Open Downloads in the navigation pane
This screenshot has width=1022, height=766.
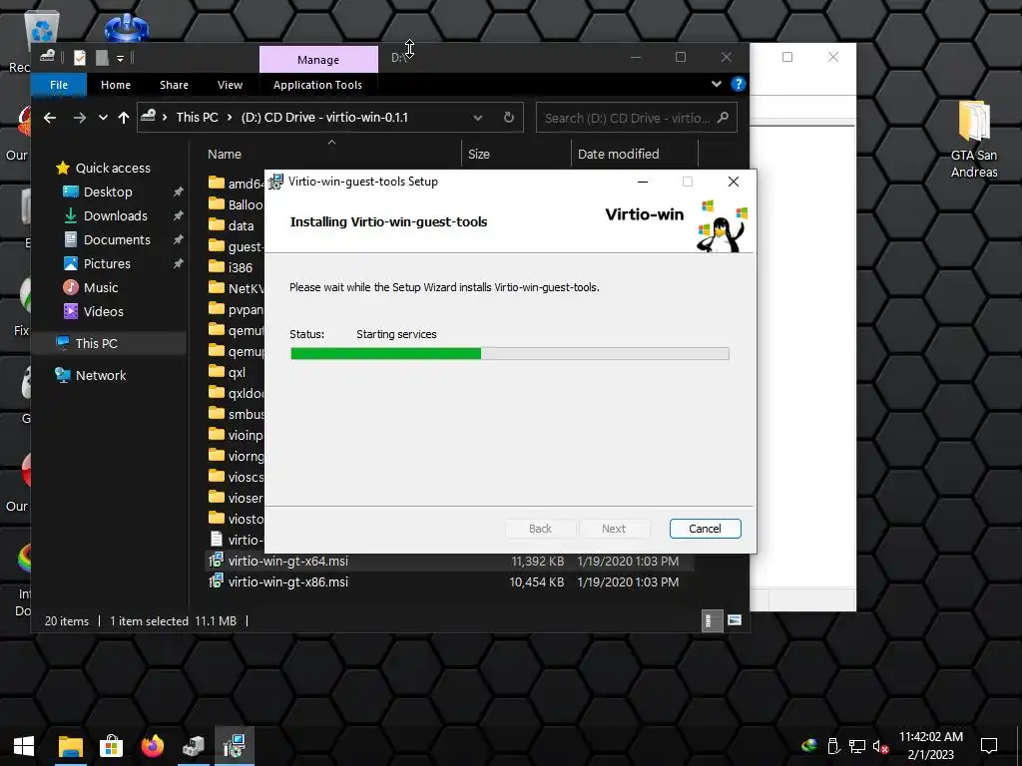[x=116, y=215]
